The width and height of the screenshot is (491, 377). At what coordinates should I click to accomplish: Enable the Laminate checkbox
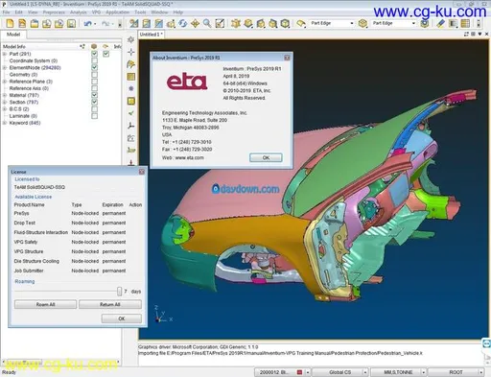click(94, 116)
